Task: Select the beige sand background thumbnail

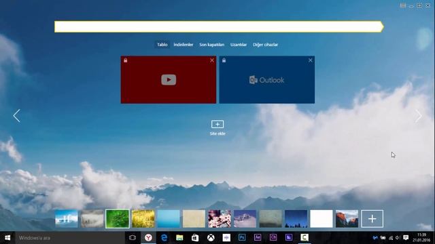Action: (194, 218)
